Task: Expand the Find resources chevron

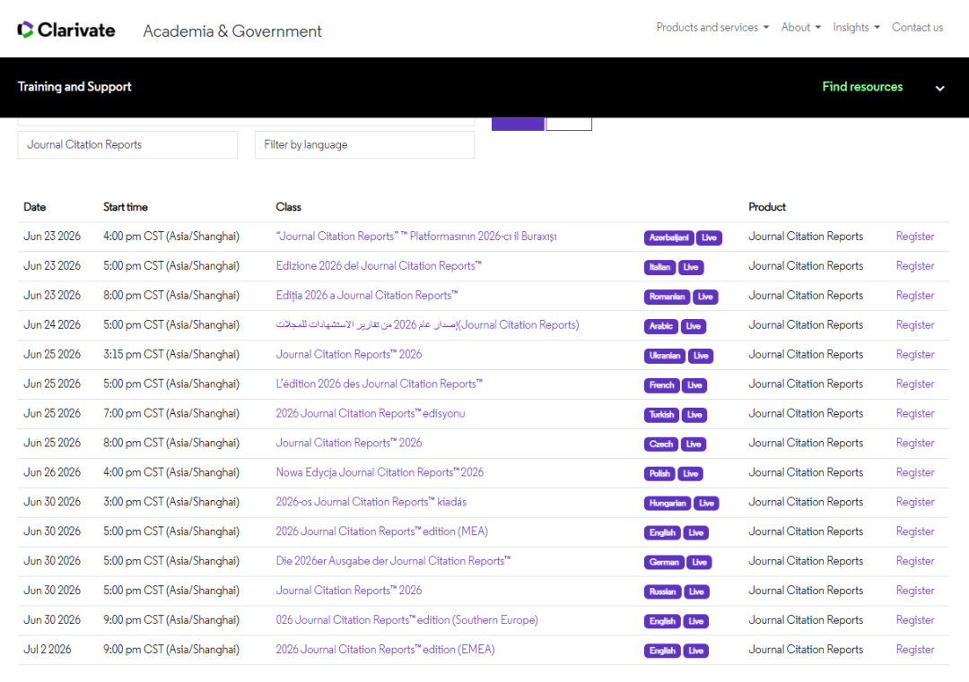Action: [939, 88]
